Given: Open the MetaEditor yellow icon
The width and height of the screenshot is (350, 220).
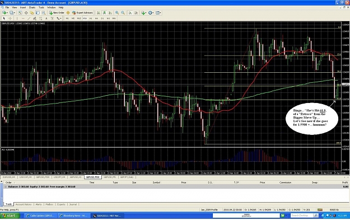Looking at the screenshot, I should (x=68, y=13).
